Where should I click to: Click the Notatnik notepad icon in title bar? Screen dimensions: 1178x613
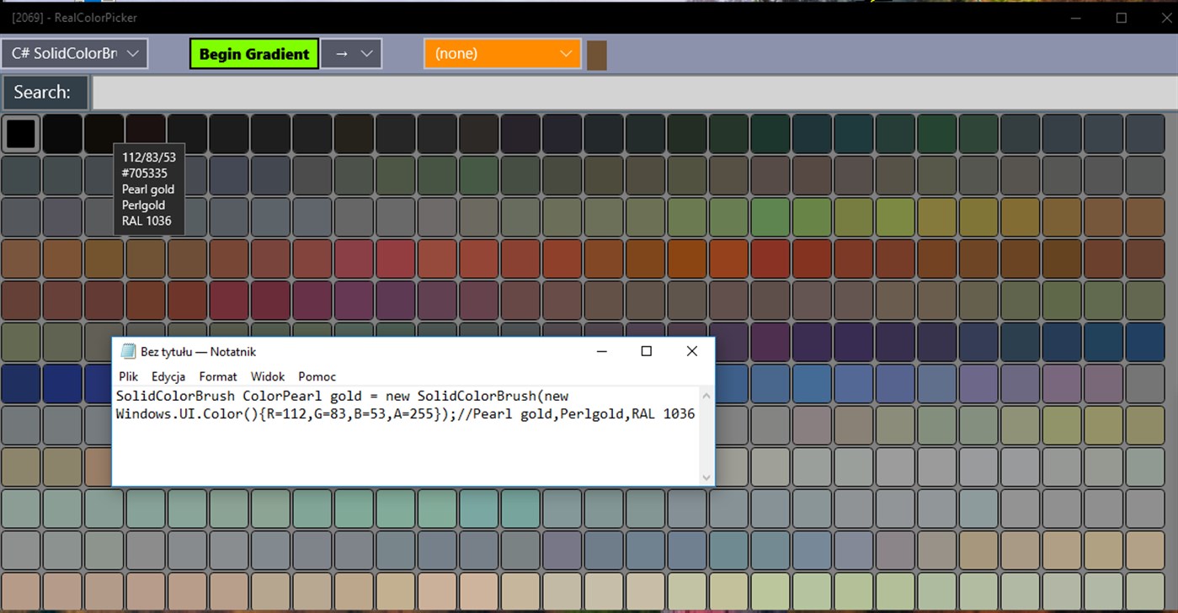[x=128, y=352]
